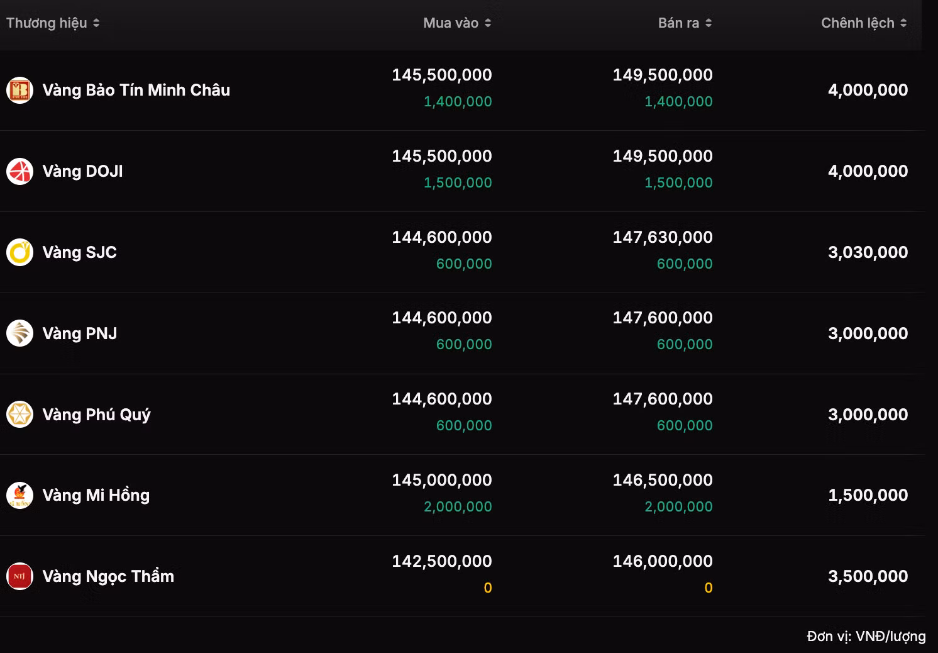Select Mi Hồng buy change 2,000,000
The width and height of the screenshot is (938, 653).
458,506
